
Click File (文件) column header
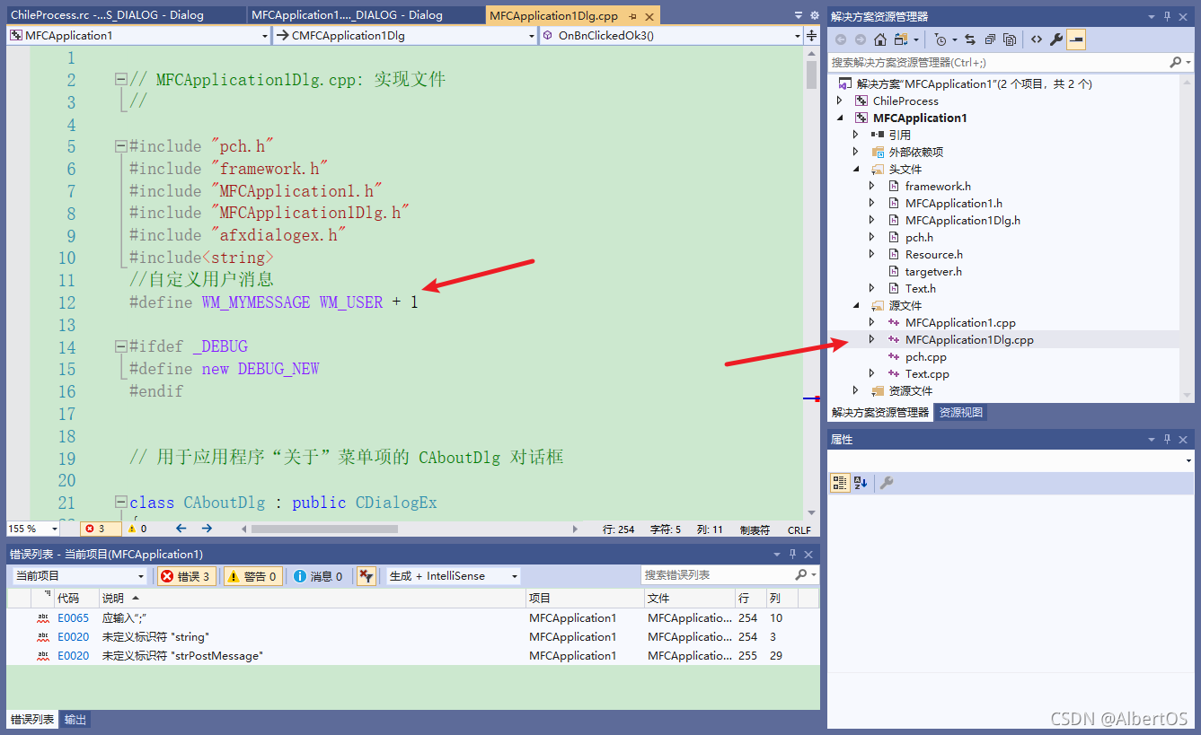pyautogui.click(x=689, y=598)
